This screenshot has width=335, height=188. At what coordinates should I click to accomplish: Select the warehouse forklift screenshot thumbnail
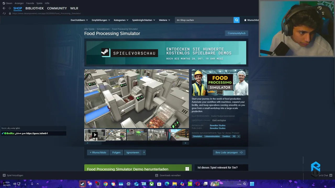coord(179,135)
